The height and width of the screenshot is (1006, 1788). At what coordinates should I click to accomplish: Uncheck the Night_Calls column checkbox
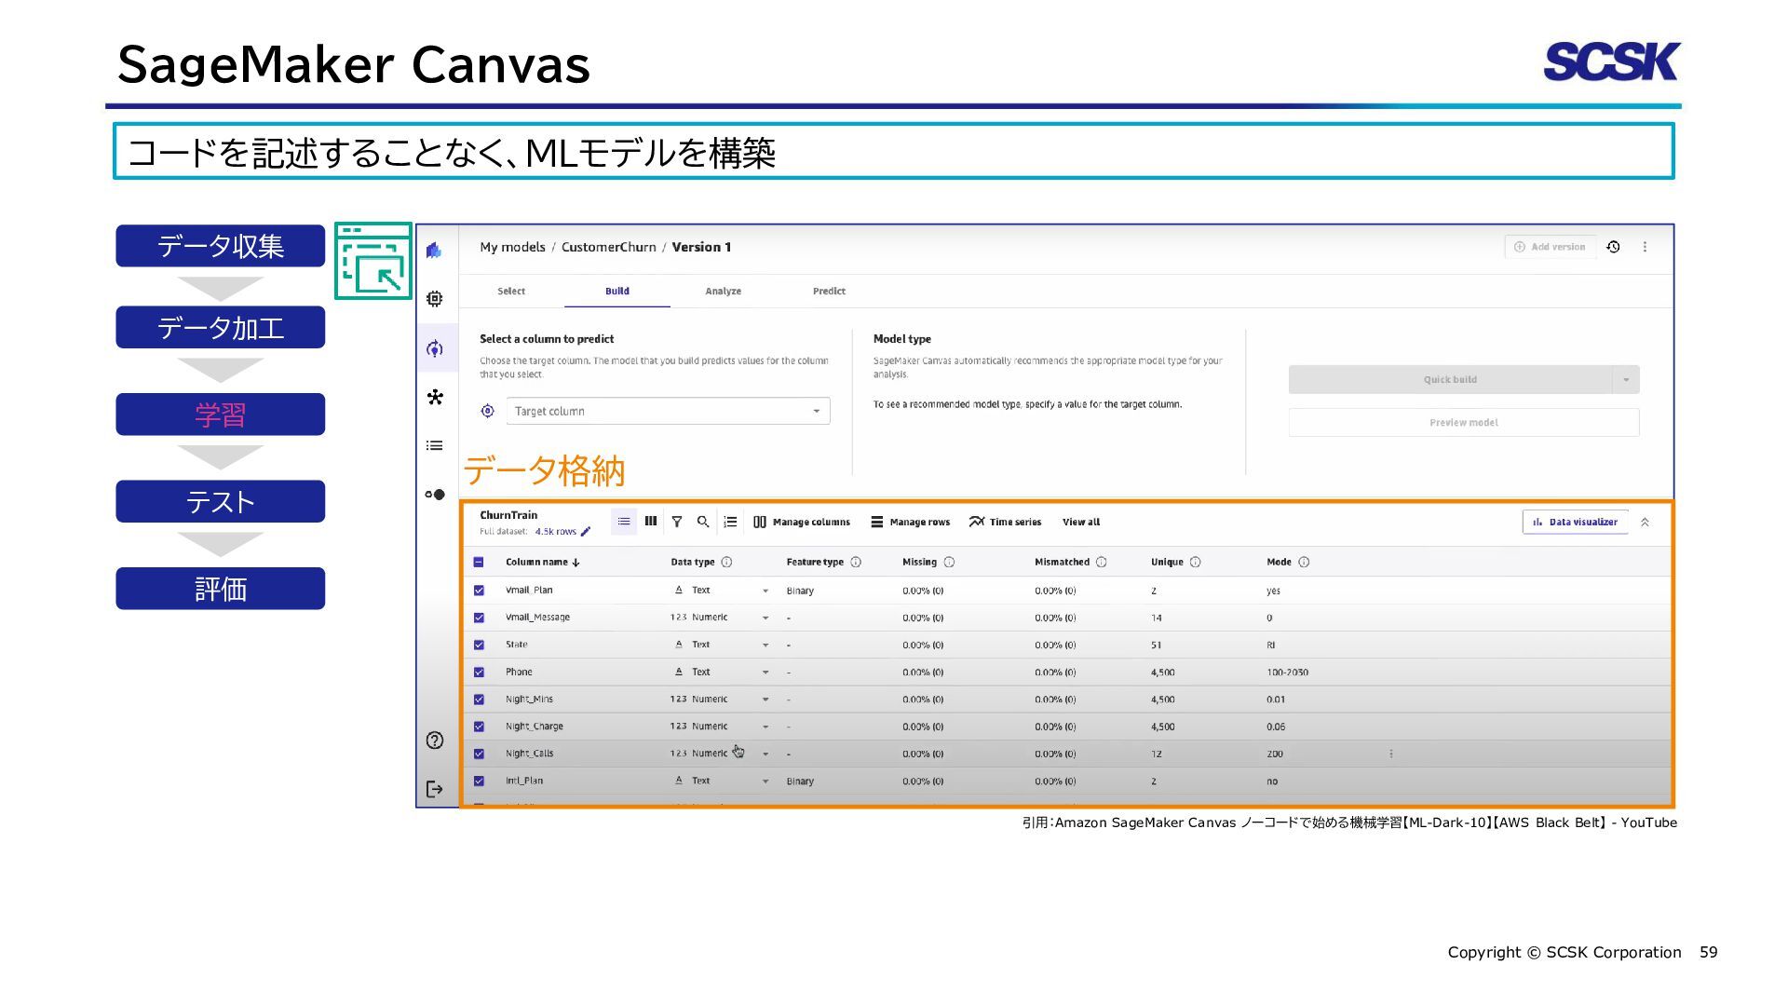[x=479, y=754]
